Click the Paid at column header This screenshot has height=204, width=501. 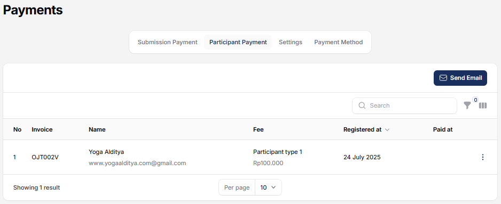tap(443, 129)
